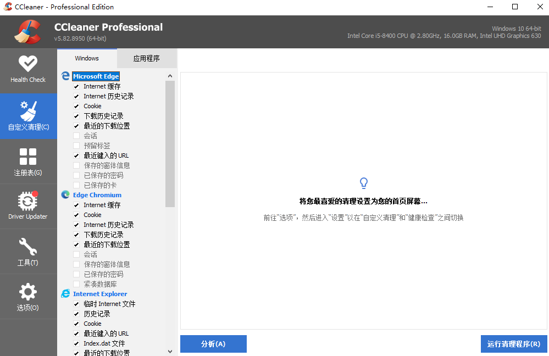Click the CCleaner logo in header

tap(27, 32)
